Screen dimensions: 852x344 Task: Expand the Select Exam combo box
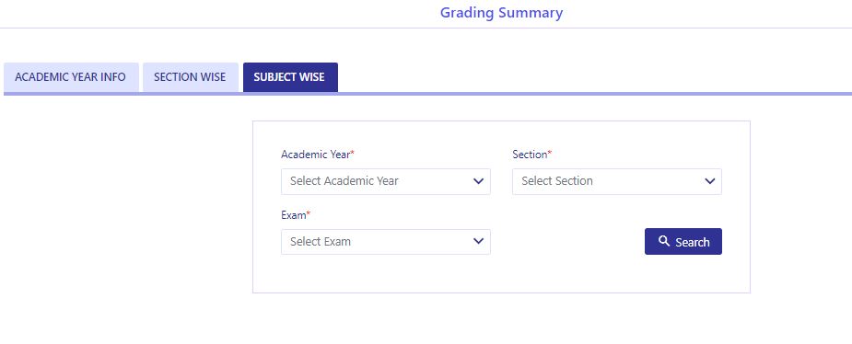(386, 242)
